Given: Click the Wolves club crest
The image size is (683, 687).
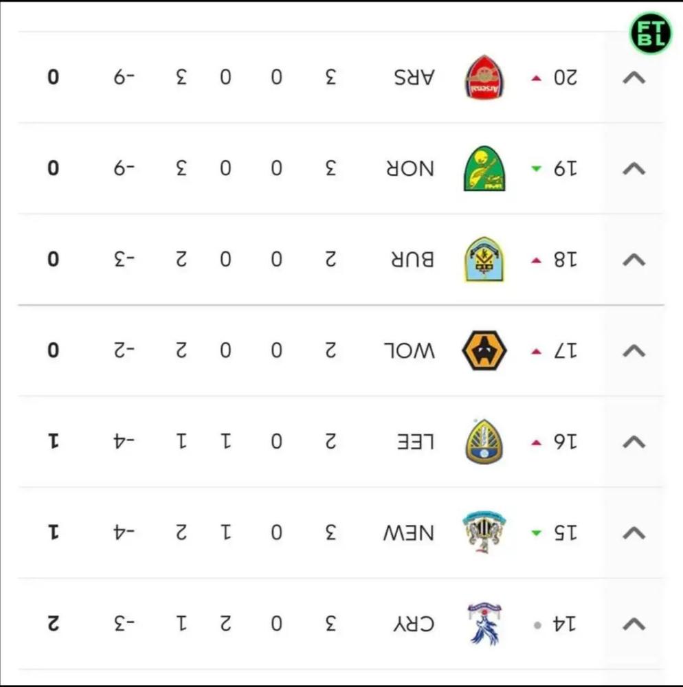Looking at the screenshot, I should [484, 350].
